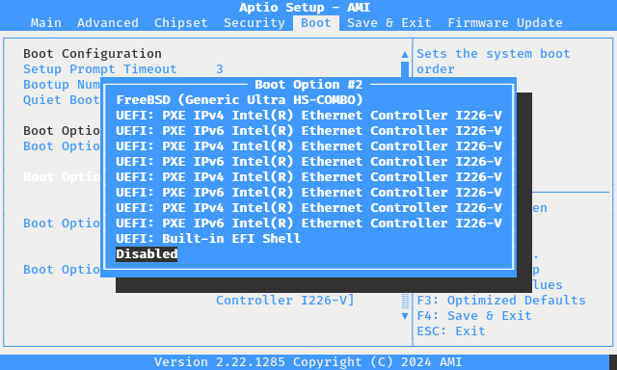Switch to Firmware Update tab

[x=505, y=23]
